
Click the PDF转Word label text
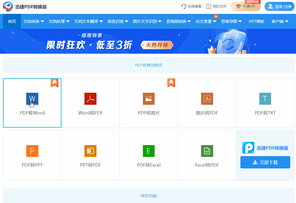coord(32,113)
